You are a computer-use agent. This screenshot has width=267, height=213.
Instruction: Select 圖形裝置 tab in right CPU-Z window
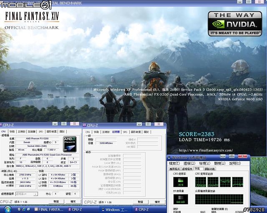[136, 132]
